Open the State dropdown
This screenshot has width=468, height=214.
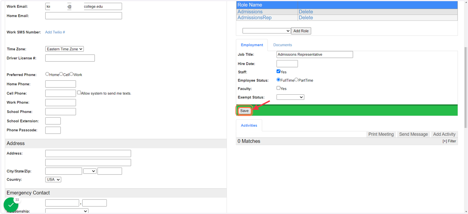point(90,171)
